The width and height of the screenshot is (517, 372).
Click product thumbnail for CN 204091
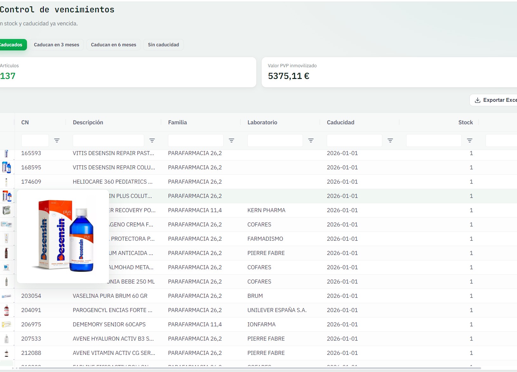click(6, 310)
